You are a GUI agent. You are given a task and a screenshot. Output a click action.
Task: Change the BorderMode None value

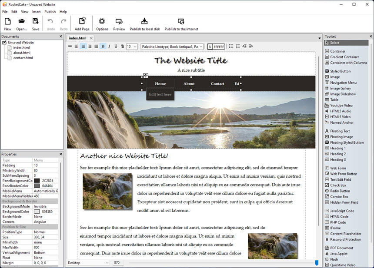[45, 217]
